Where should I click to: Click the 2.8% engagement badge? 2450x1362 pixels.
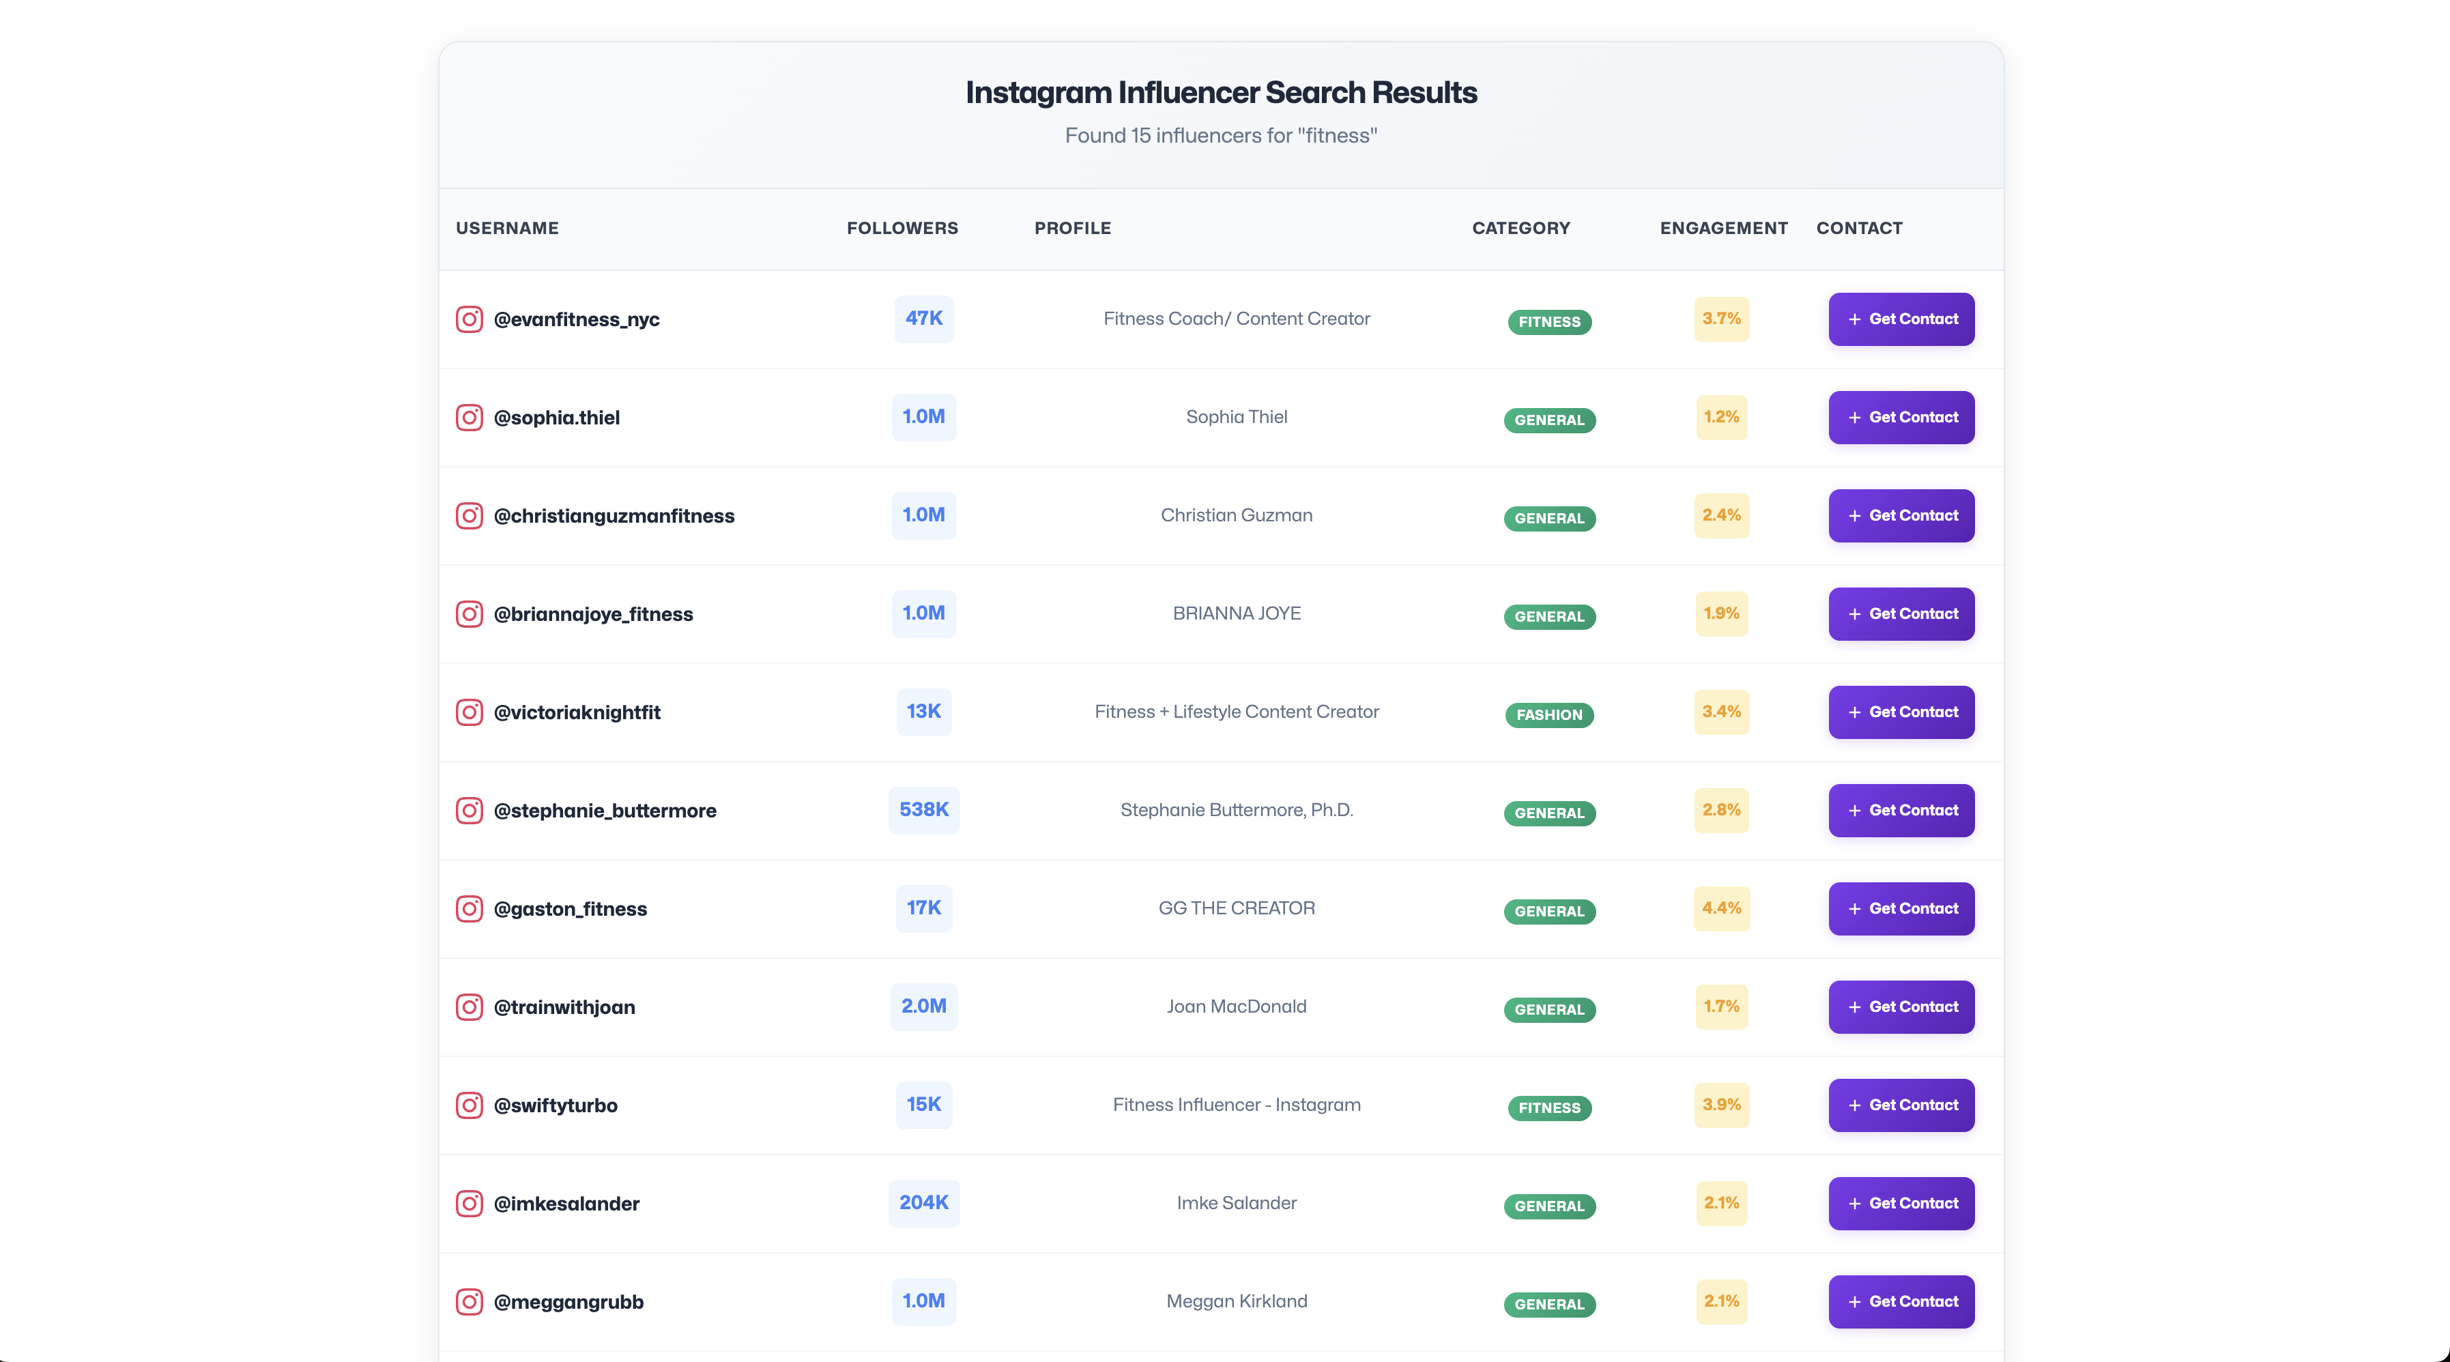(x=1721, y=811)
